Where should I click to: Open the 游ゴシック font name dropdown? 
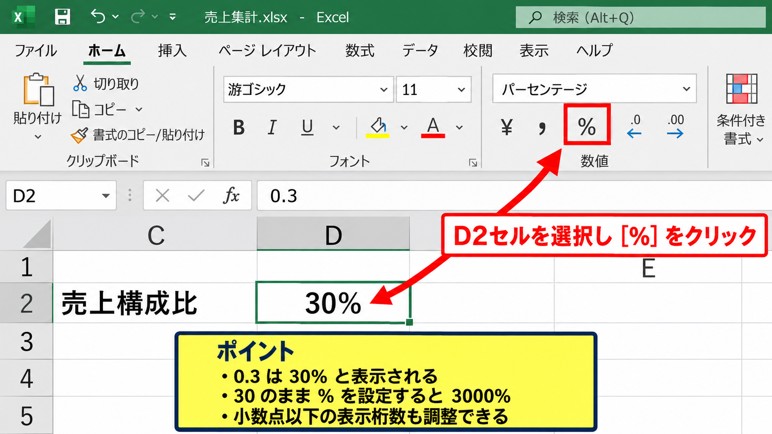[x=383, y=89]
